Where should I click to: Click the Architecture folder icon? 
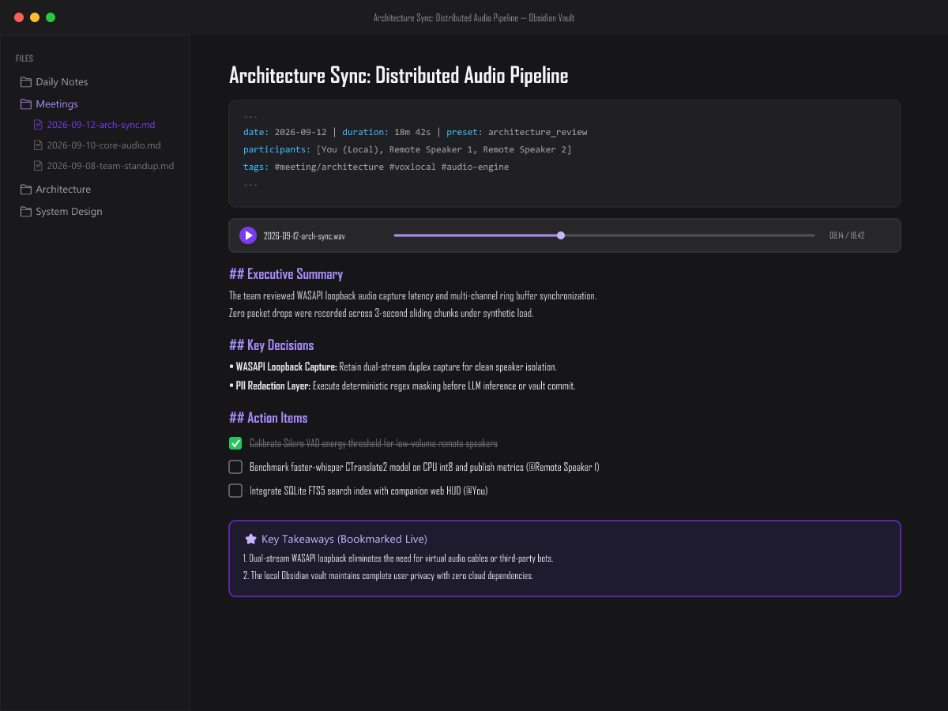[26, 190]
